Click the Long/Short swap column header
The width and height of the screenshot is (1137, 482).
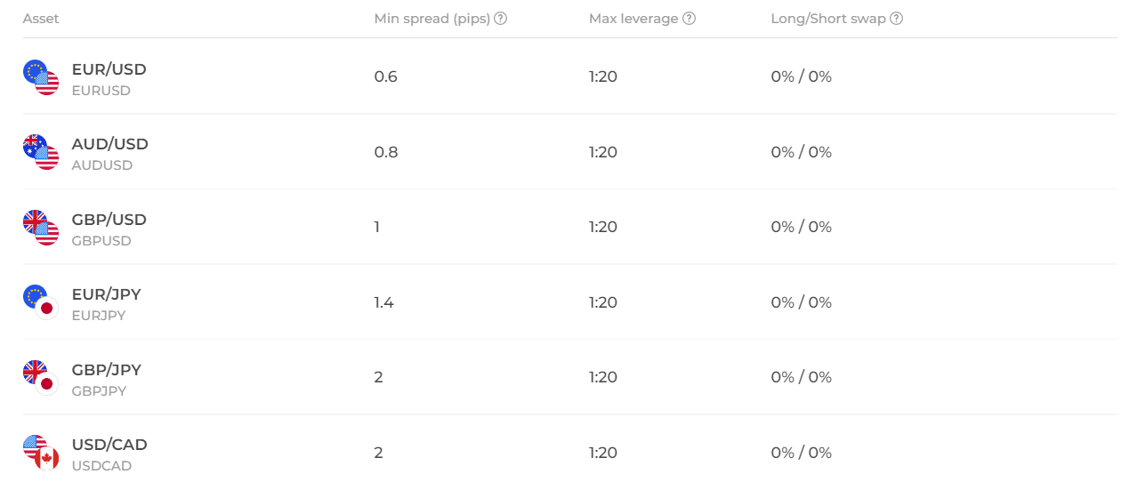(828, 19)
